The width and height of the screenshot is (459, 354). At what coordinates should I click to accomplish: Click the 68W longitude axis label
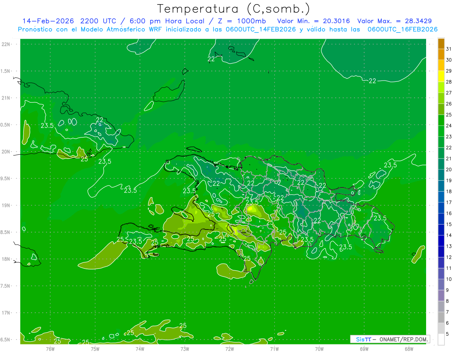(409, 349)
